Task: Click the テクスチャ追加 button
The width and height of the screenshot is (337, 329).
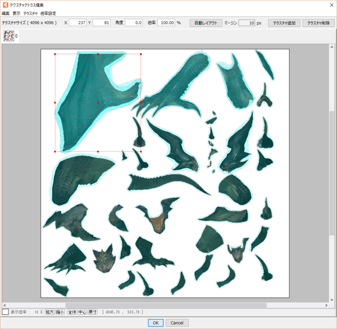Action: pyautogui.click(x=284, y=23)
